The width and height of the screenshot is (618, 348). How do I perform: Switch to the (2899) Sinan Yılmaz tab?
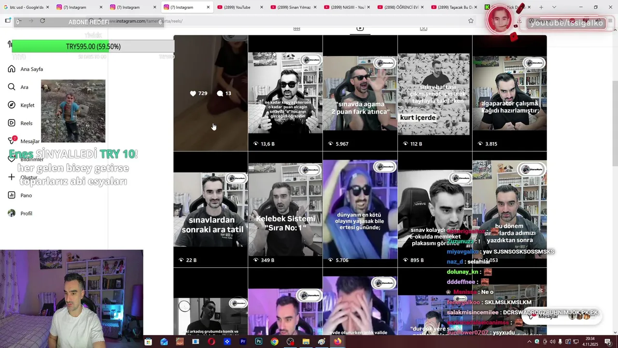coord(293,7)
